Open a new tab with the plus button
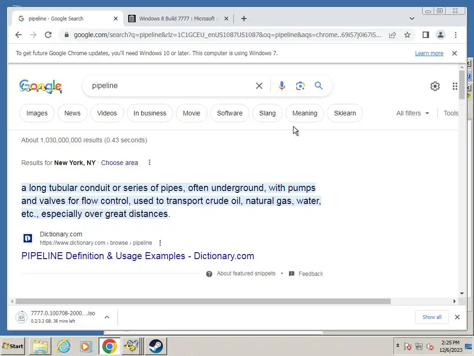The image size is (474, 356). [x=244, y=19]
